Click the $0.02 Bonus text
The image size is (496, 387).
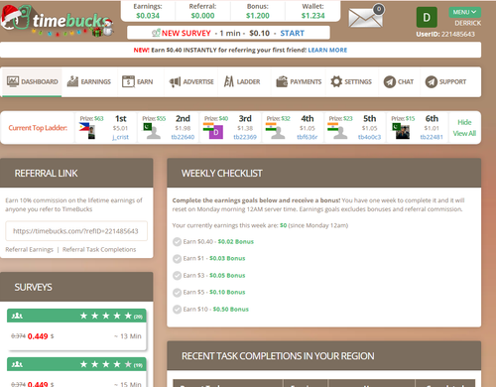pos(236,242)
